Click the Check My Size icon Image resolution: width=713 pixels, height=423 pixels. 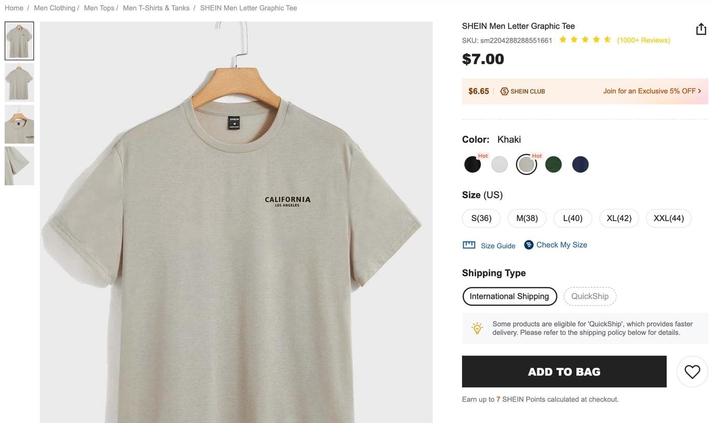pos(529,245)
